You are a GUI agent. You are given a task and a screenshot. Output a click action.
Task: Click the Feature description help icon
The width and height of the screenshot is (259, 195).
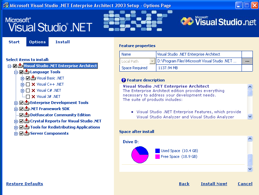[x=124, y=80]
